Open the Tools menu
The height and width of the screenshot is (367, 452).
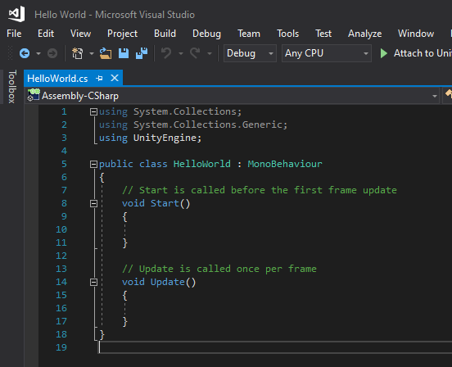coord(287,34)
